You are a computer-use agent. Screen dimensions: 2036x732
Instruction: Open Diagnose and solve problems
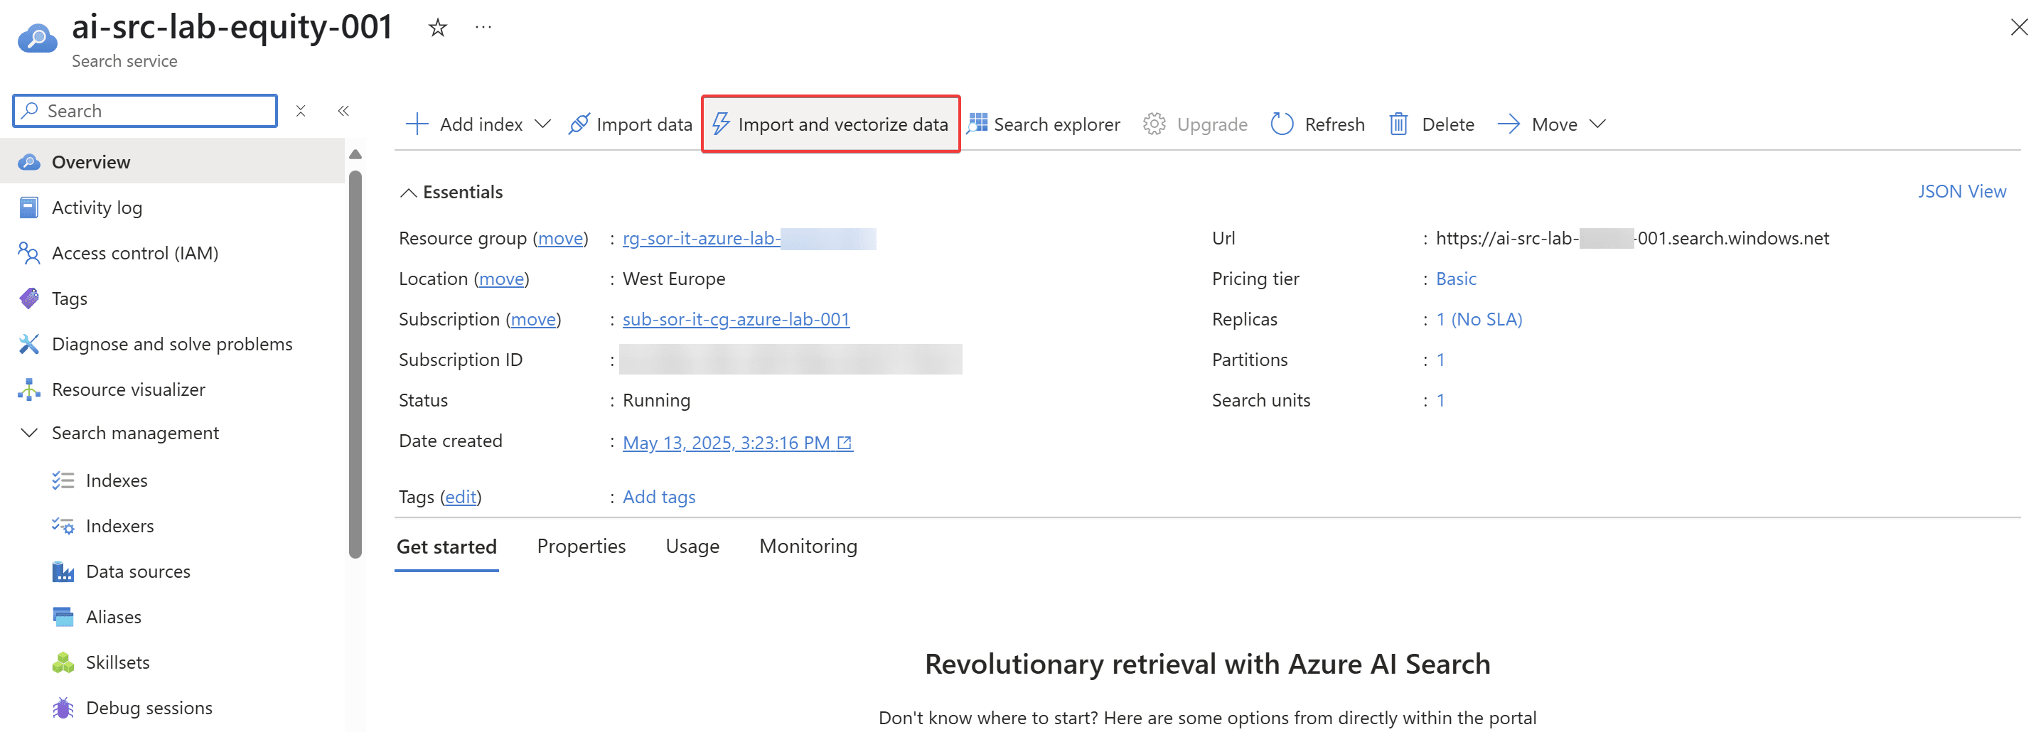pos(172,344)
